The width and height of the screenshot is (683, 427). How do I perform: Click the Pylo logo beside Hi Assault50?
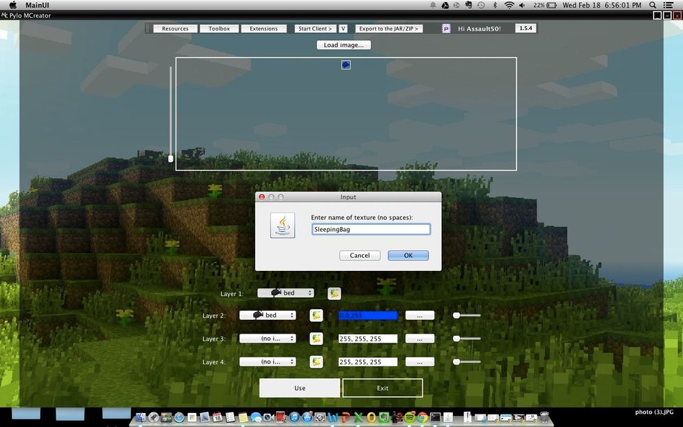[x=445, y=29]
